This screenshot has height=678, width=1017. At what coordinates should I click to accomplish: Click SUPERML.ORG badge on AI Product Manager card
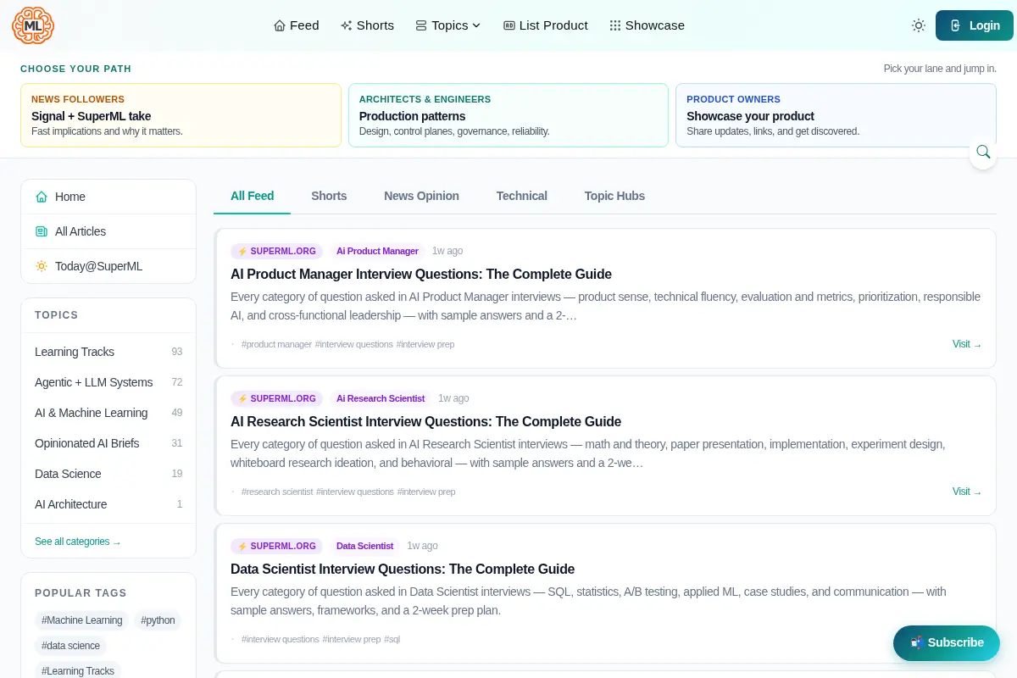277,251
